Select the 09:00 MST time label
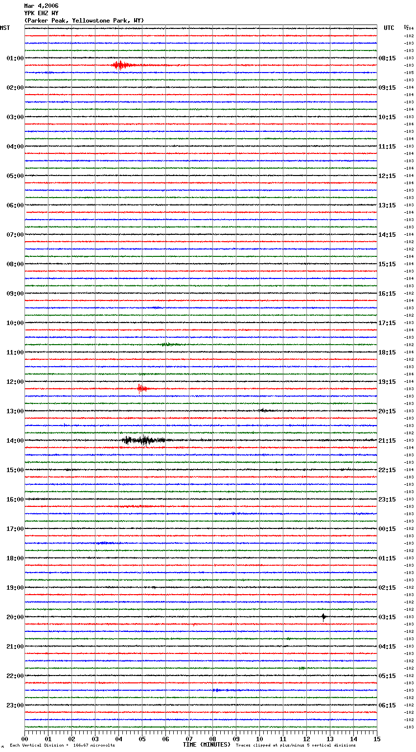Image resolution: width=416 pixels, height=752 pixels. (x=15, y=294)
